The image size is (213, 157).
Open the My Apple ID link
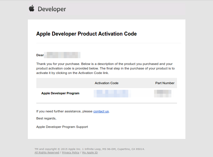(x=90, y=152)
